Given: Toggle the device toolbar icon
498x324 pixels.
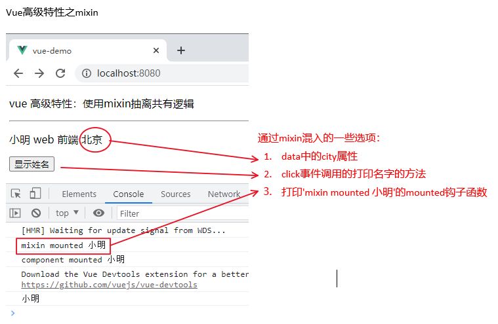Looking at the screenshot, I should 35,194.
